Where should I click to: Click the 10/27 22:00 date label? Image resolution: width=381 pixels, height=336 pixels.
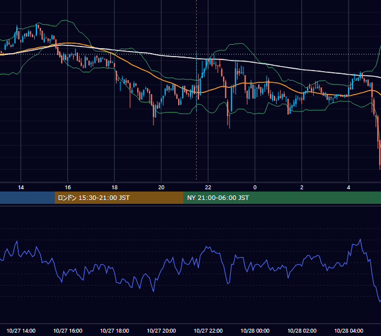[x=208, y=330]
